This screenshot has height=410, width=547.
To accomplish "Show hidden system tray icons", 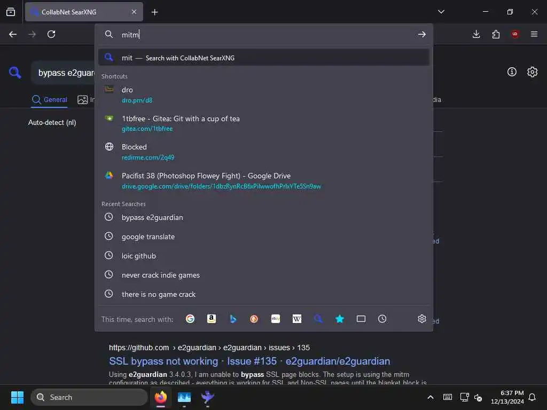I will coord(431,397).
